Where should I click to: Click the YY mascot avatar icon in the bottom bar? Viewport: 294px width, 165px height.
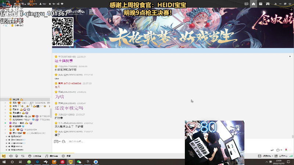pyautogui.click(x=4, y=156)
